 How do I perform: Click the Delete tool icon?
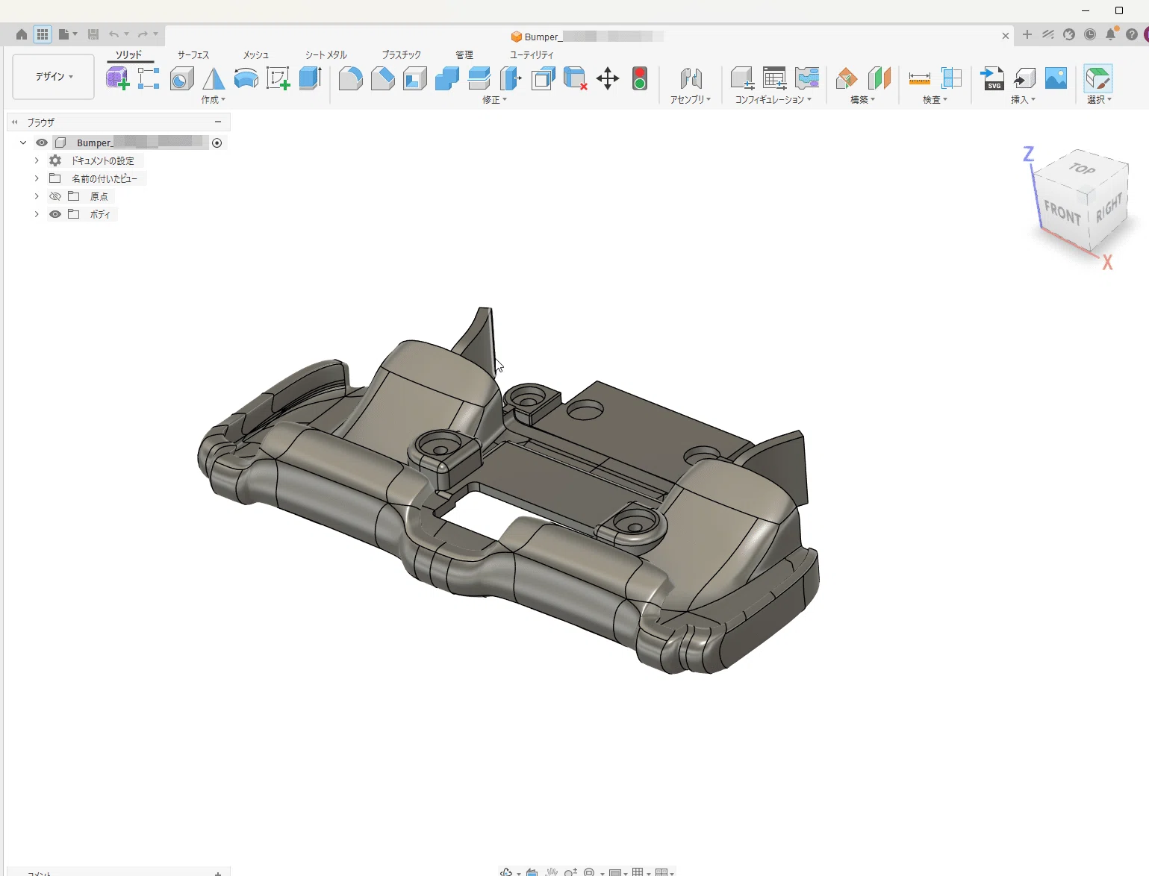coord(575,78)
